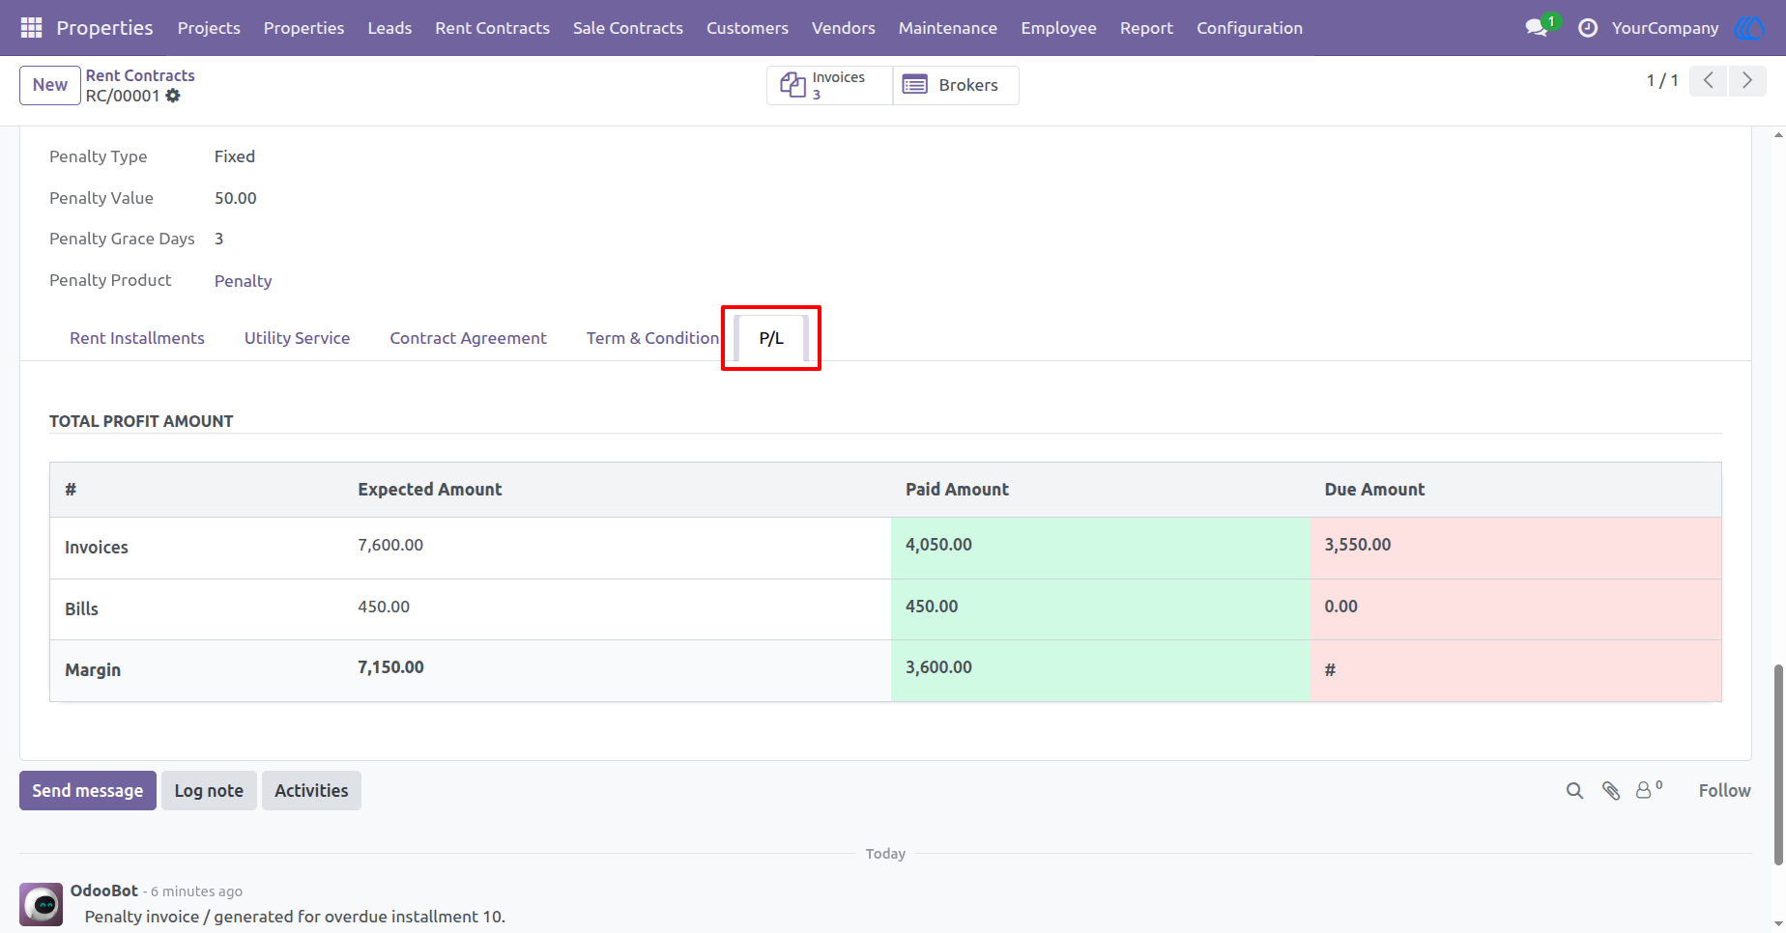Open the Vendors menu
This screenshot has width=1786, height=933.
843,28
